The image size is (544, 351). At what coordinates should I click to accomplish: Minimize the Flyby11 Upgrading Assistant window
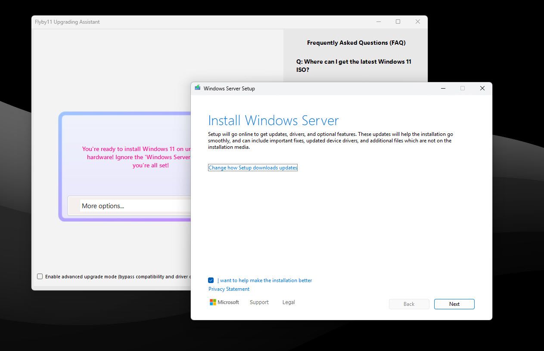pos(378,22)
